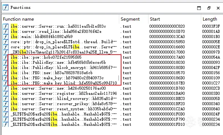The image size is (223, 135).
Task: Select function icon for _ZN3ibe3ibe7hmac row
Action: pos(6,52)
